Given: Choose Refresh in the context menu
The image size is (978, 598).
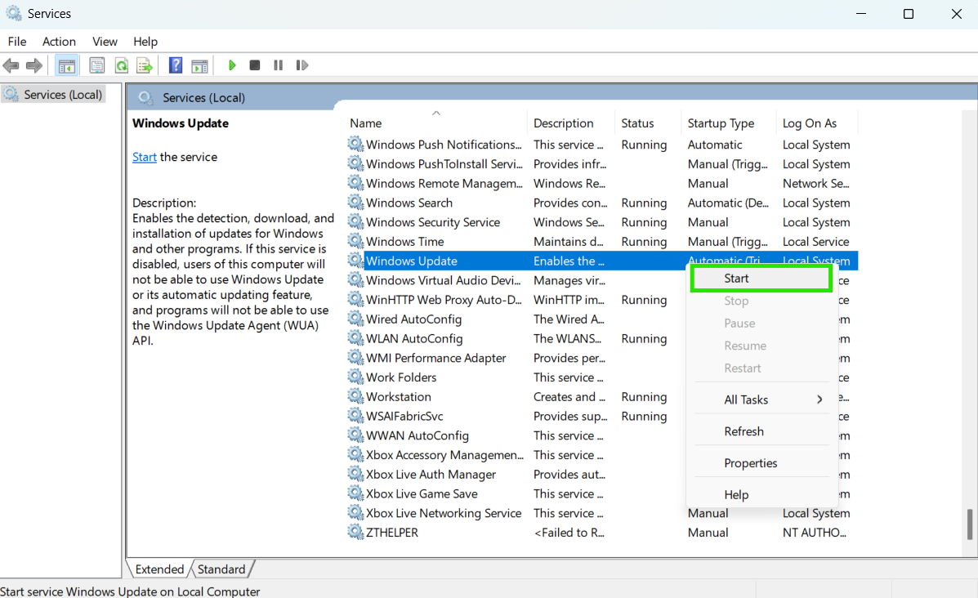Looking at the screenshot, I should click(761, 431).
